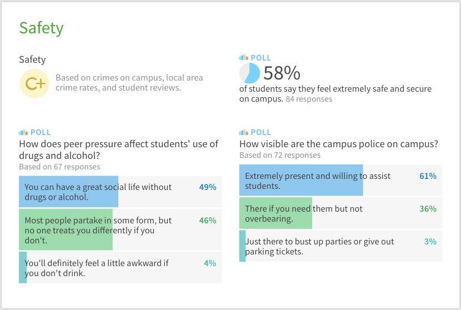This screenshot has height=310, width=461.
Task: Click the 61% poll result value
Action: (428, 176)
